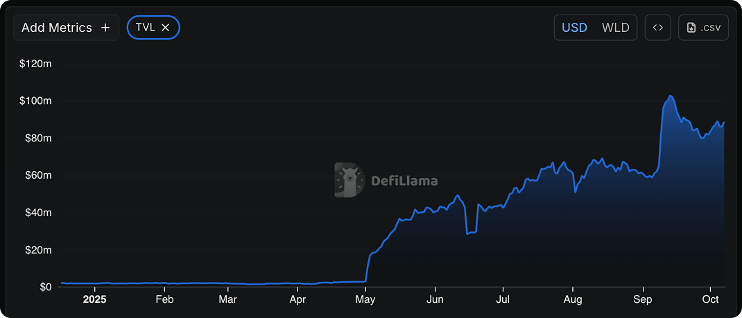Click the Sep label on the x-axis
This screenshot has width=742, height=318.
tap(643, 299)
